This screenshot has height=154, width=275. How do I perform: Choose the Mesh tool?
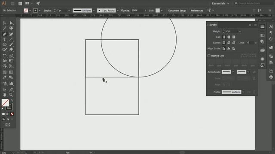click(x=5, y=72)
